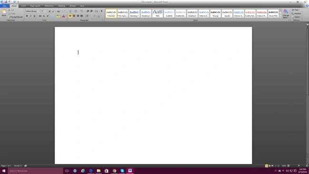
Task: Open line spacing dropdown
Action: click(x=87, y=16)
